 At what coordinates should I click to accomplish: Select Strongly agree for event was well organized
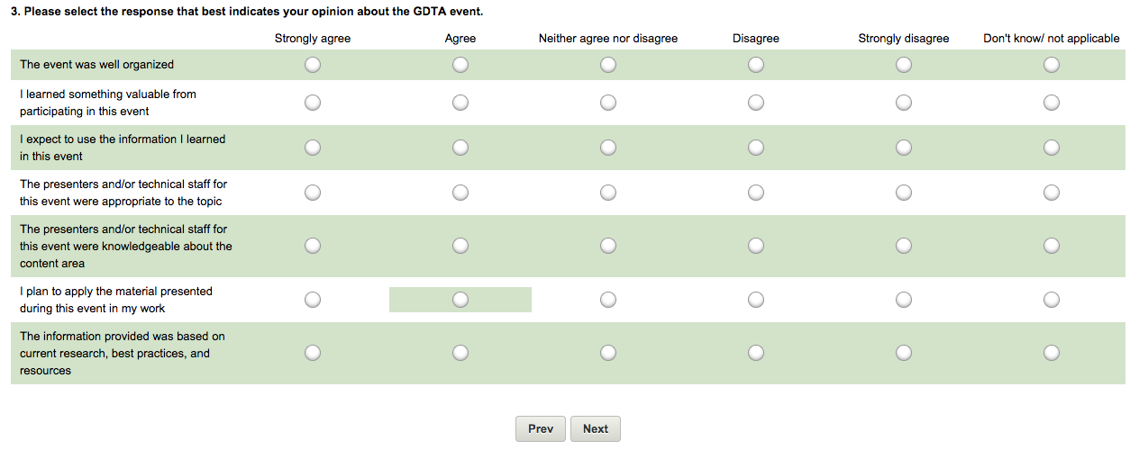pos(313,65)
